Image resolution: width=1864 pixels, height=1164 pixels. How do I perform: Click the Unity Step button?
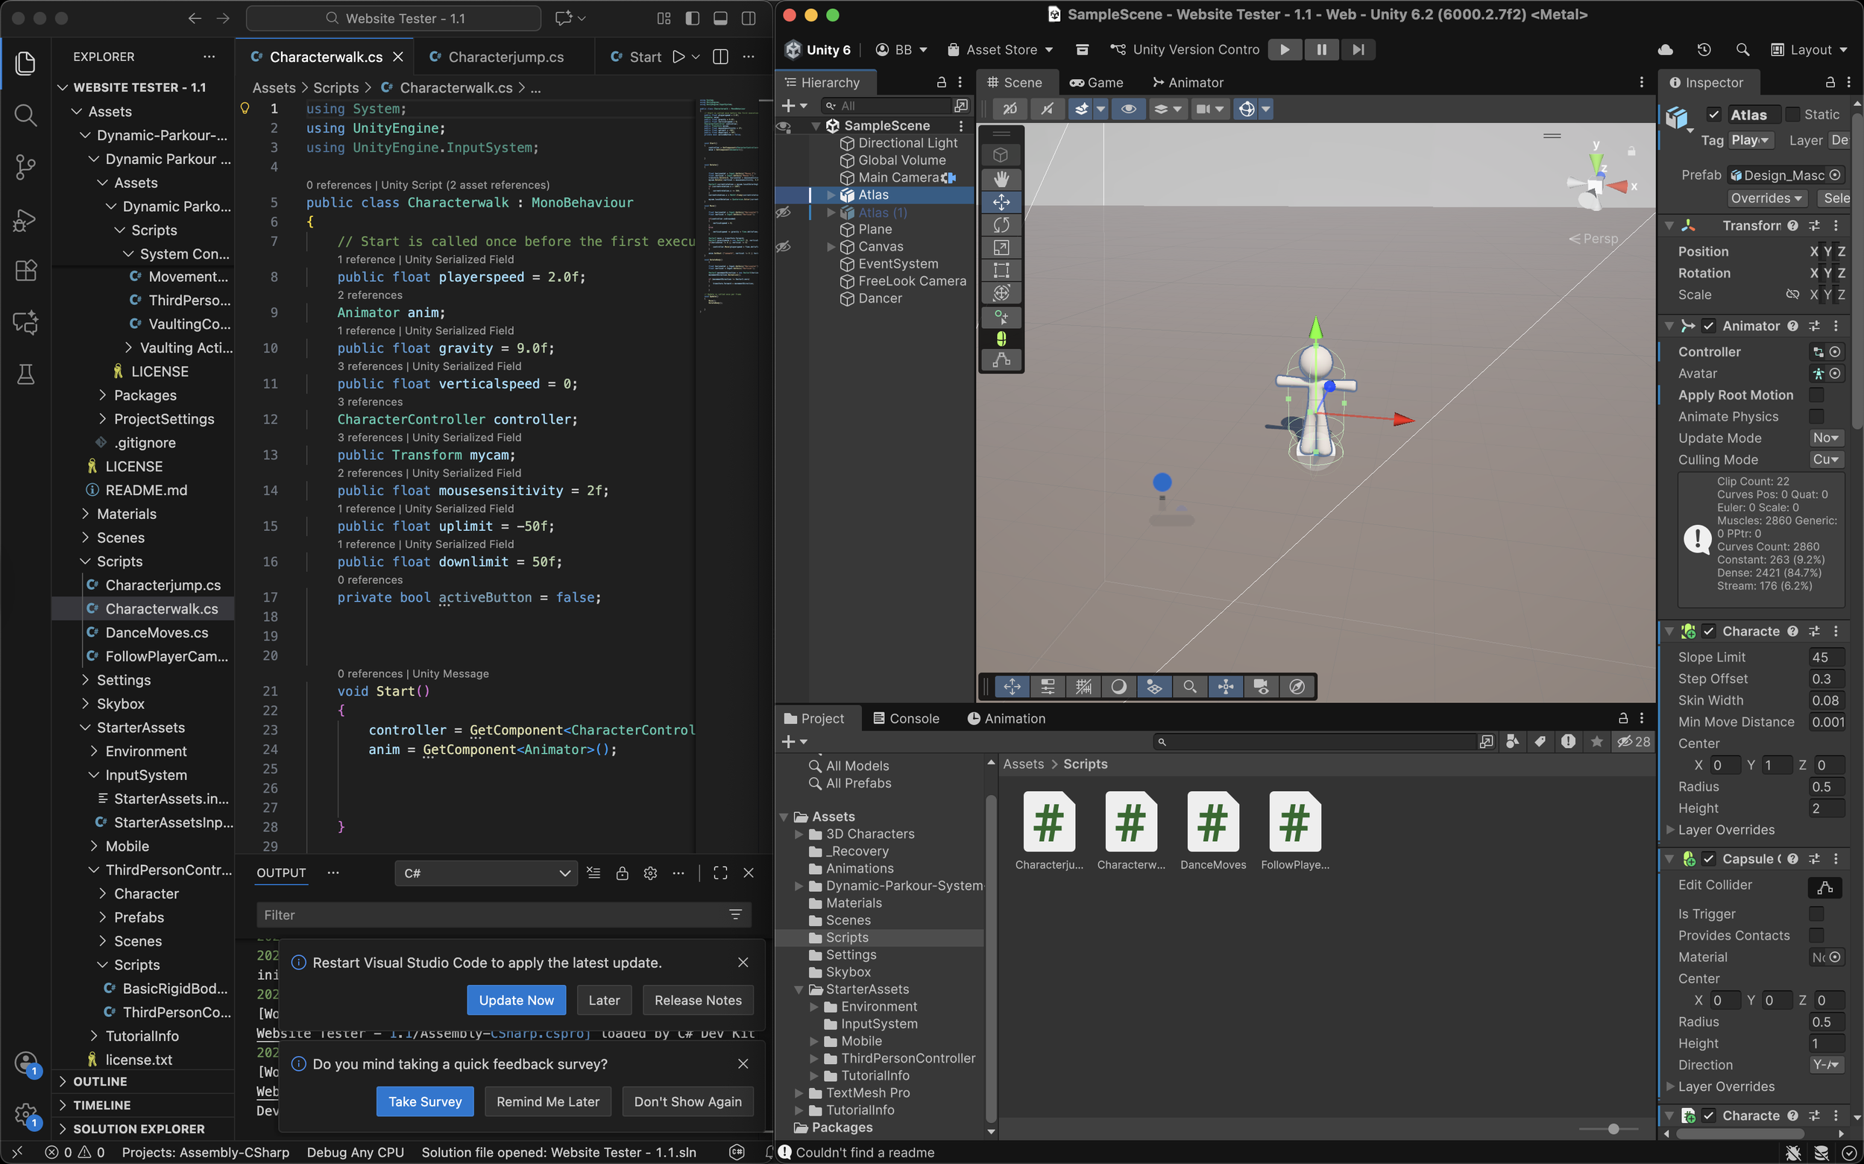pos(1358,49)
